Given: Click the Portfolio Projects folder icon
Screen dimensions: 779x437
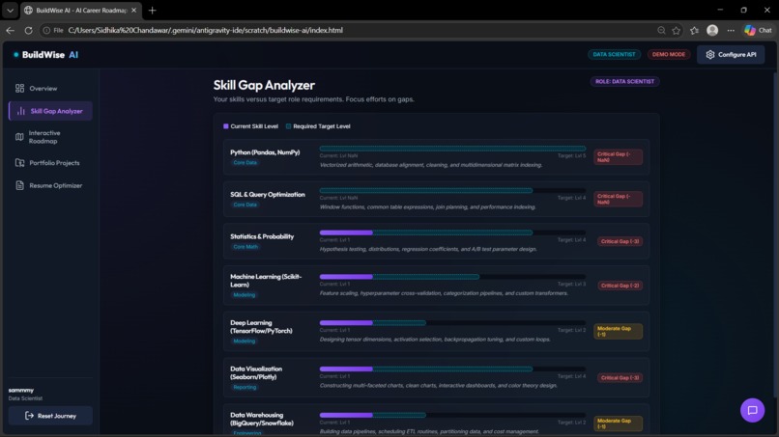Looking at the screenshot, I should [20, 163].
